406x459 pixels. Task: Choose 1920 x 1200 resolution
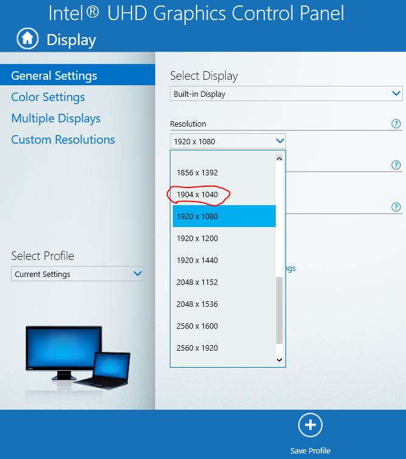(224, 238)
